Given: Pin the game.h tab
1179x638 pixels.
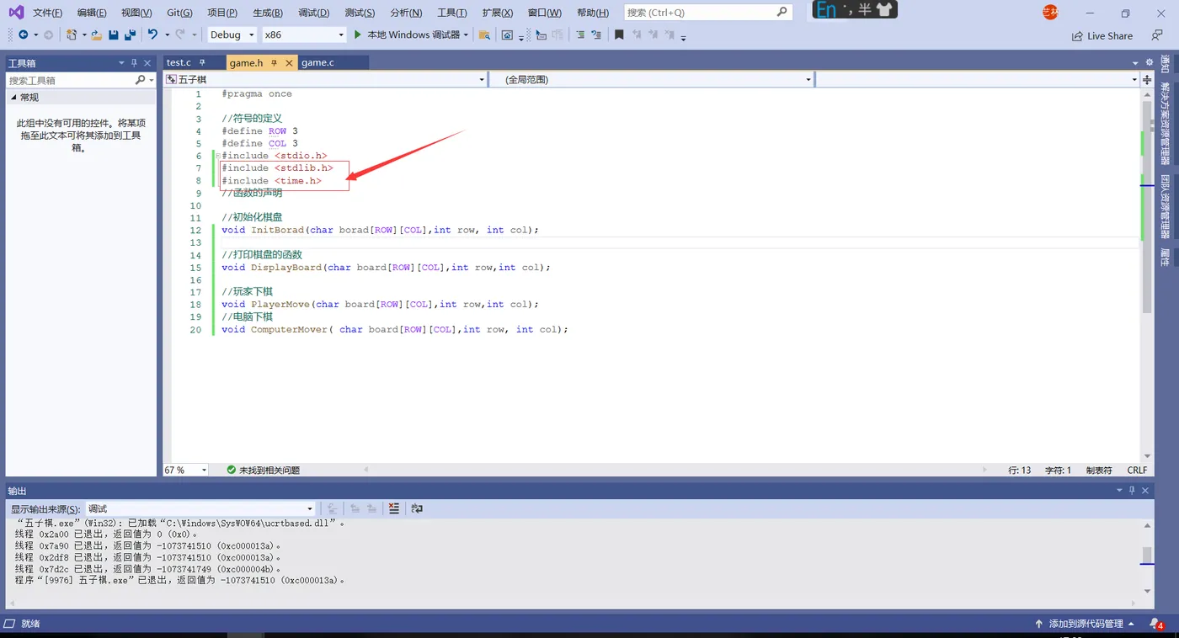Looking at the screenshot, I should (275, 63).
